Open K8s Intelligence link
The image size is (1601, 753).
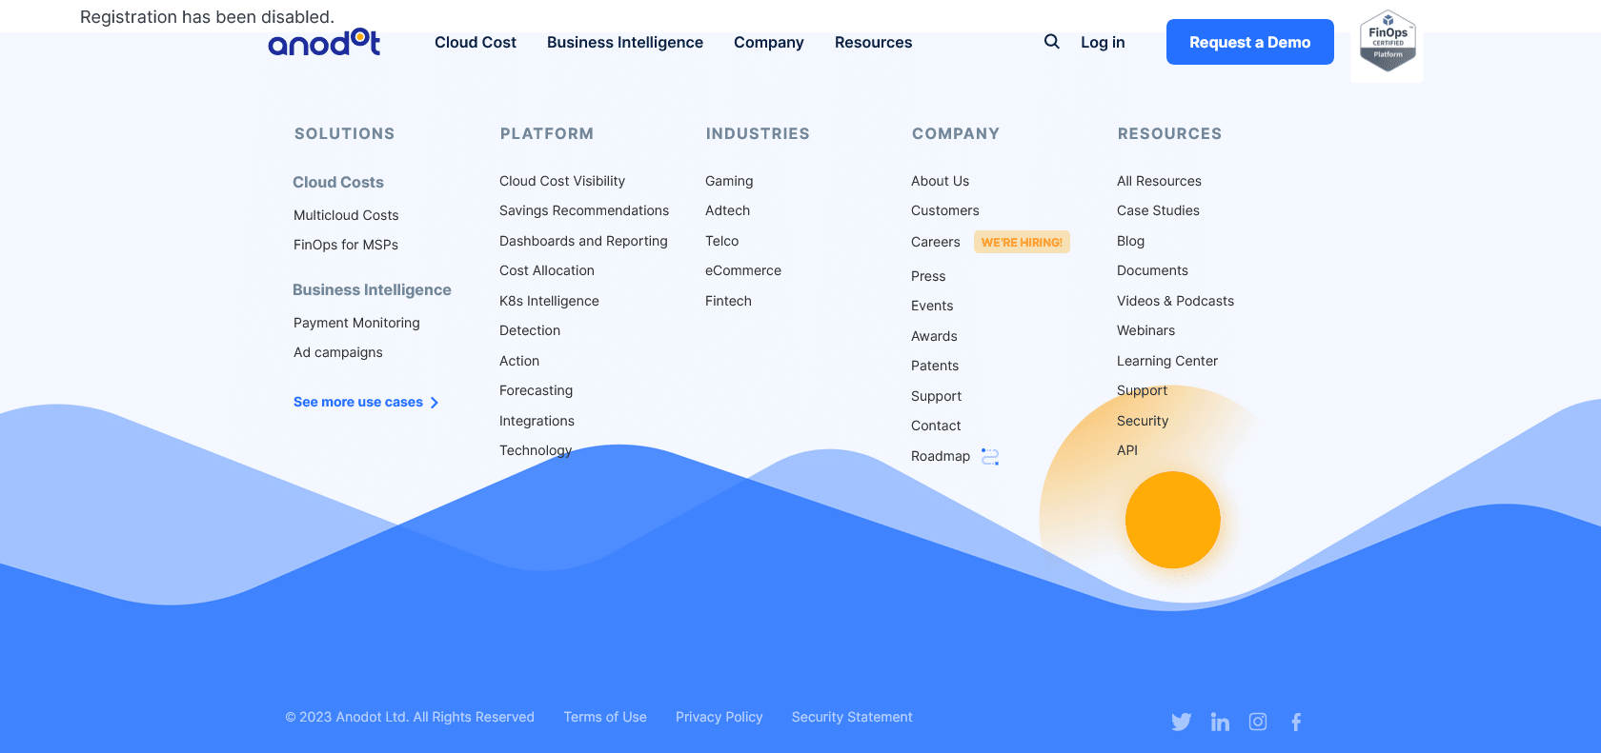tap(549, 301)
